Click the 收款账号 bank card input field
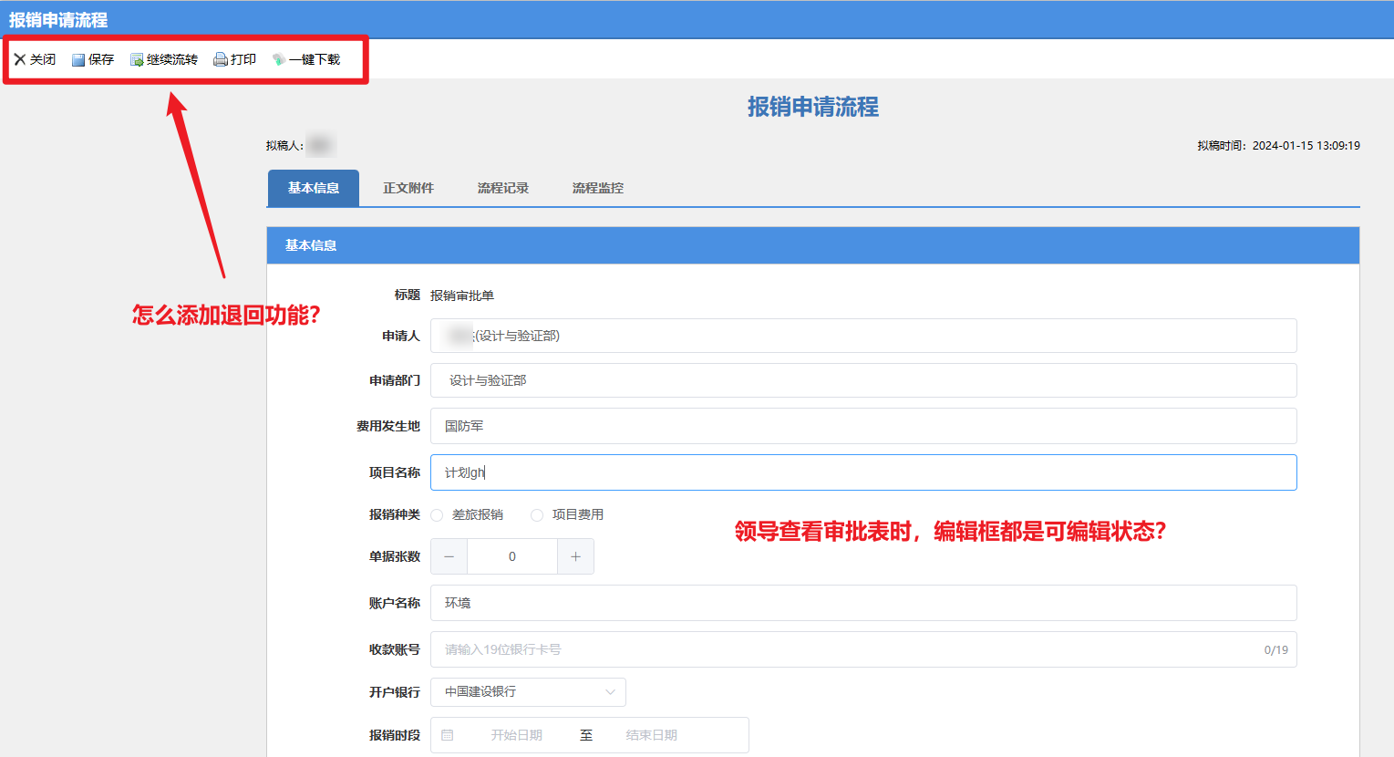The image size is (1394, 757). pyautogui.click(x=848, y=649)
